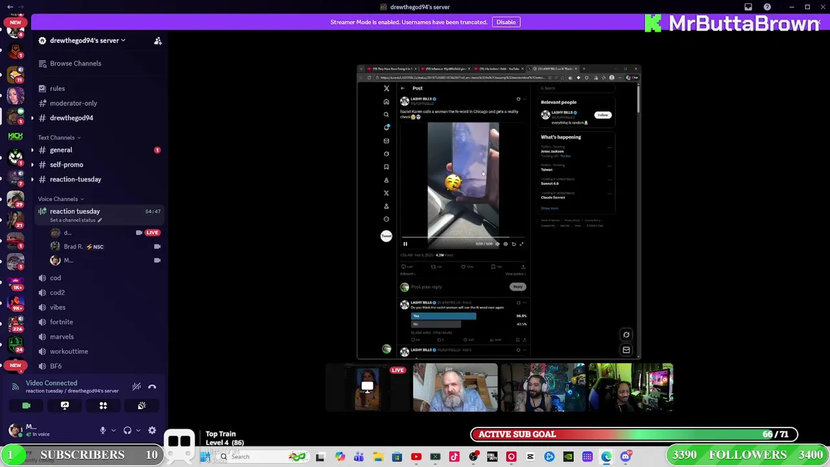
Task: Toggle screen share button
Action: [x=65, y=405]
